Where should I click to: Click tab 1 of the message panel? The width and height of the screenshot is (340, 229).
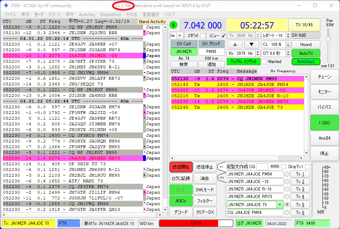click(222, 167)
